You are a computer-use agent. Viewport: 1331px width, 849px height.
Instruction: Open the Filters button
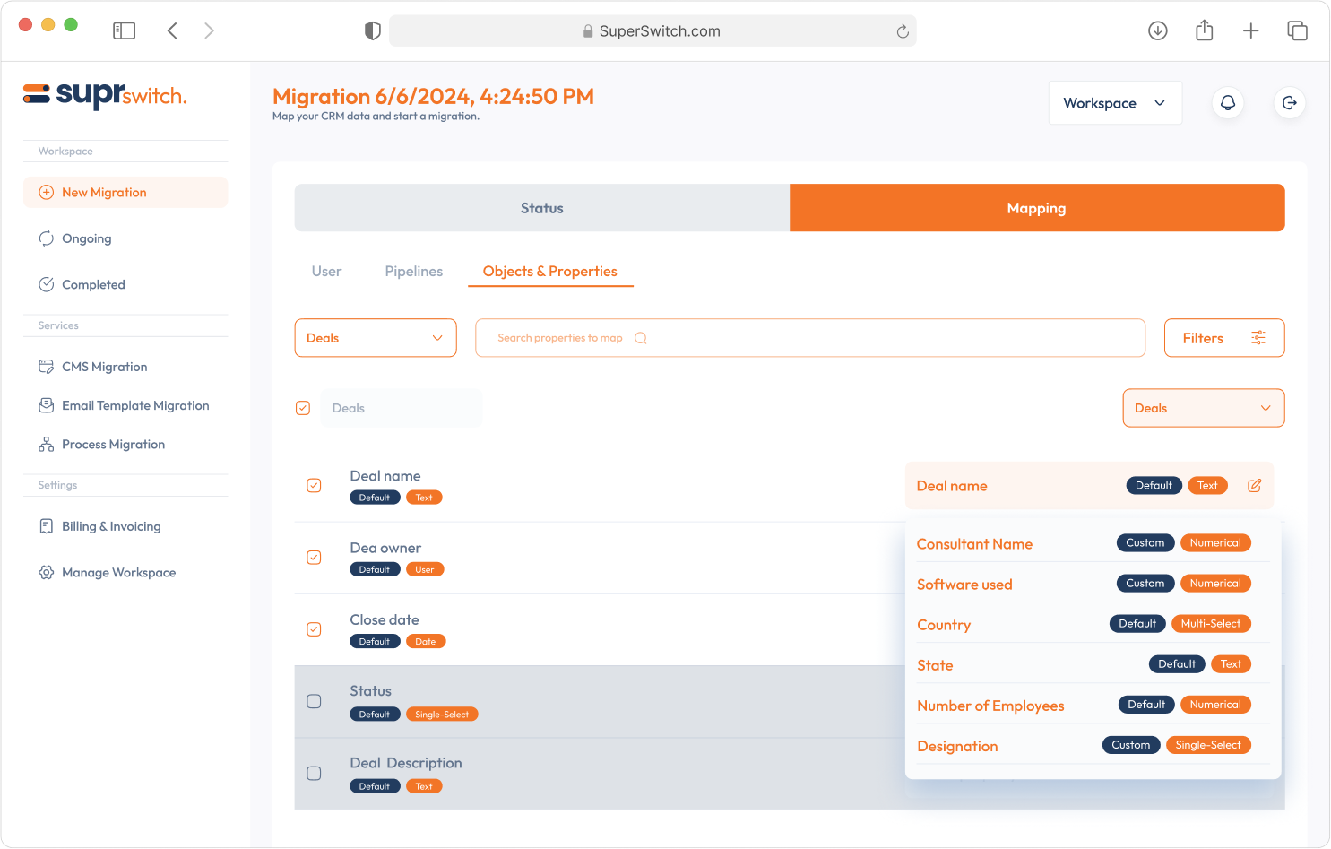click(1223, 338)
